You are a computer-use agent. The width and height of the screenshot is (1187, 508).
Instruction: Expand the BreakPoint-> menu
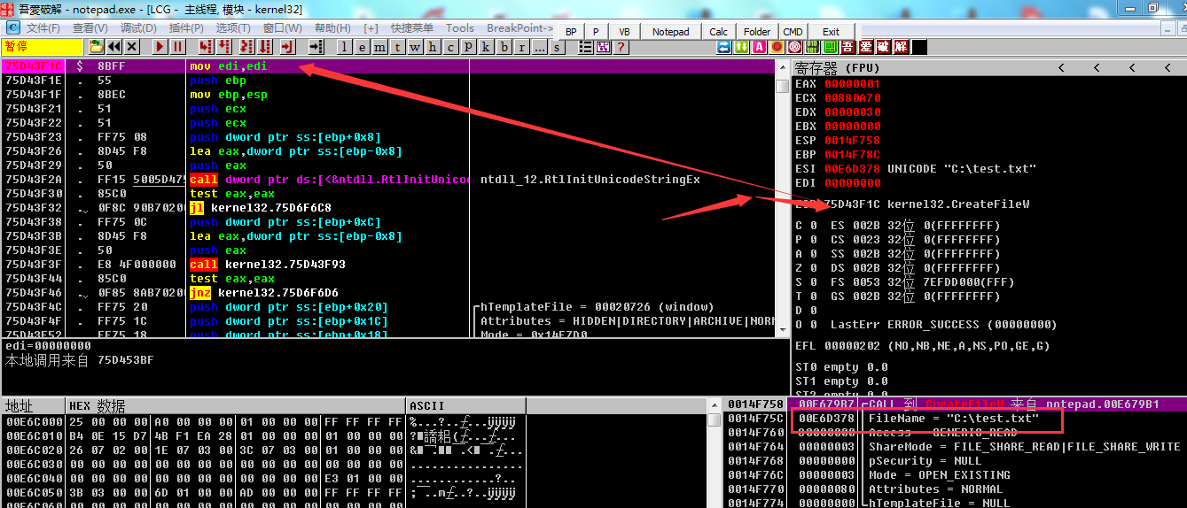click(x=520, y=28)
